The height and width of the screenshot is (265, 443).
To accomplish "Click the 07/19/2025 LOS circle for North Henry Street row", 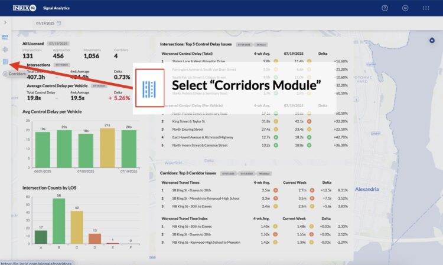I will point(309,145).
